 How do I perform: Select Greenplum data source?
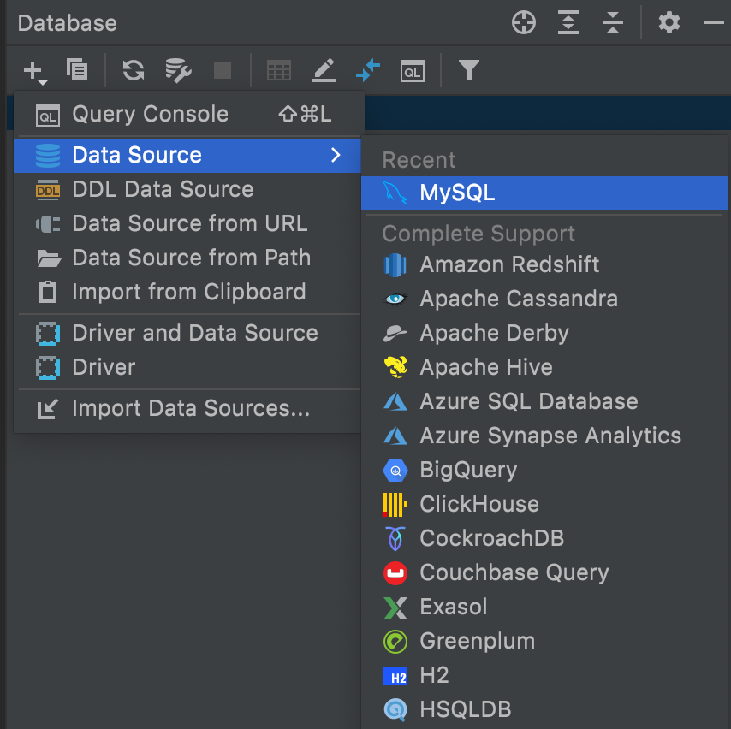[x=544, y=642]
